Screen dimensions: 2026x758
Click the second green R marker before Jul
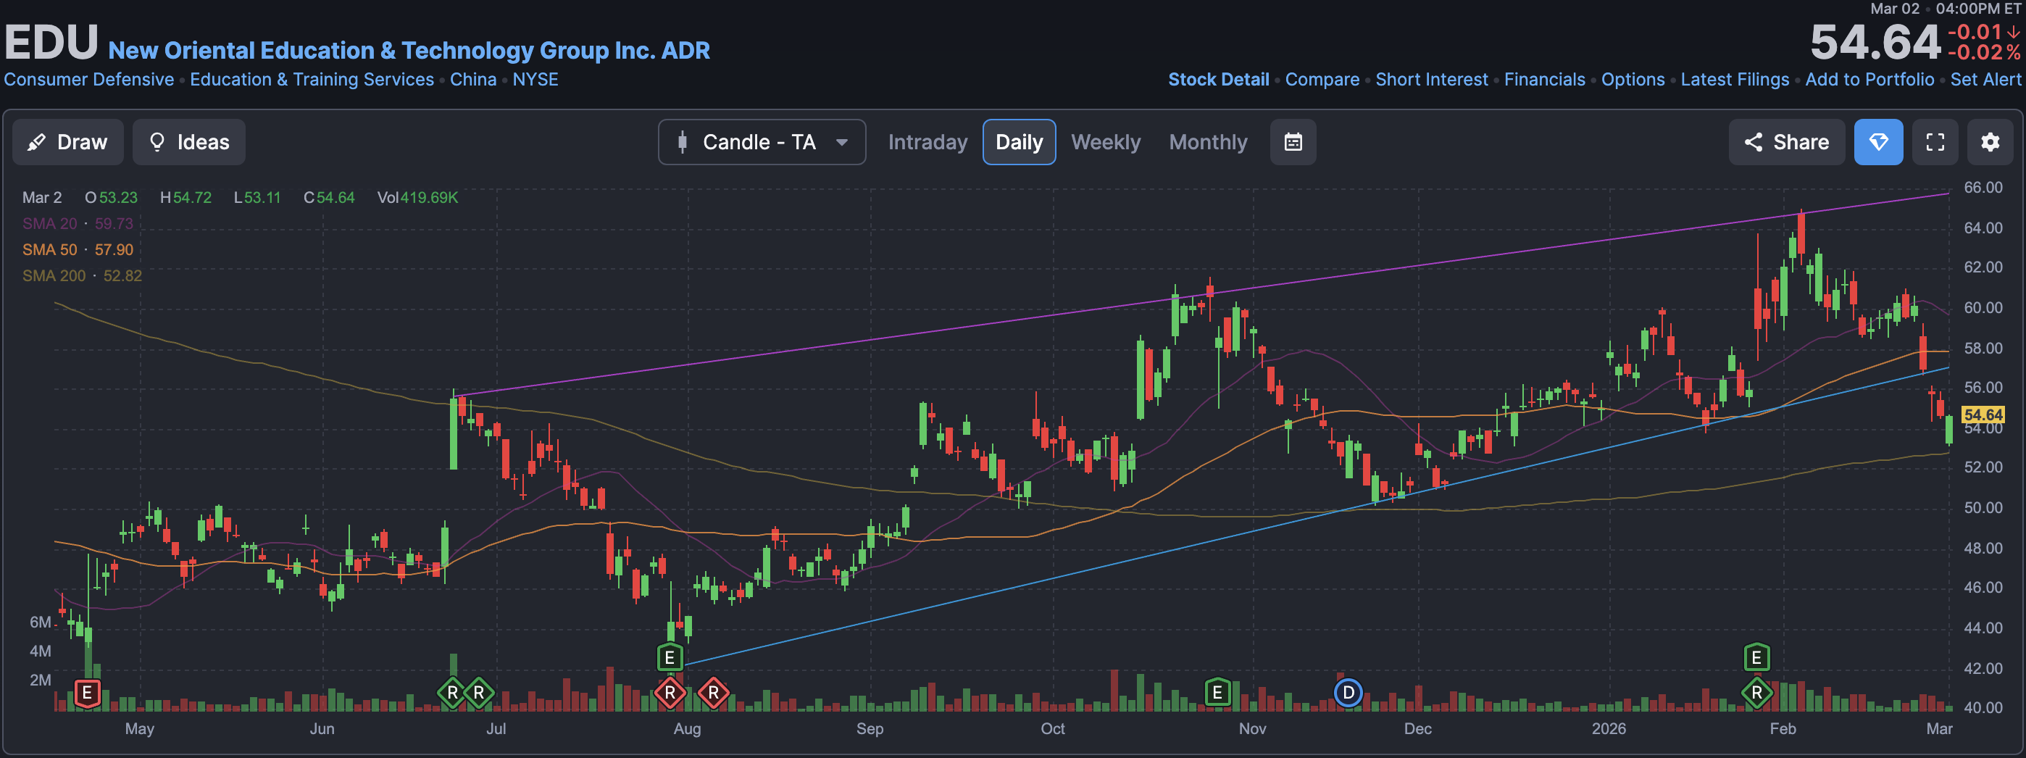[x=478, y=693]
